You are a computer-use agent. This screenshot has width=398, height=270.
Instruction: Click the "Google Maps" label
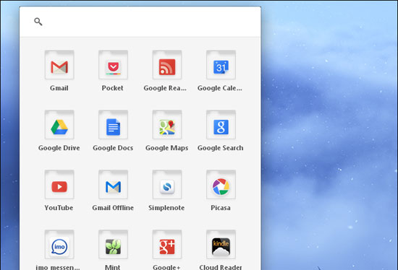(x=166, y=148)
